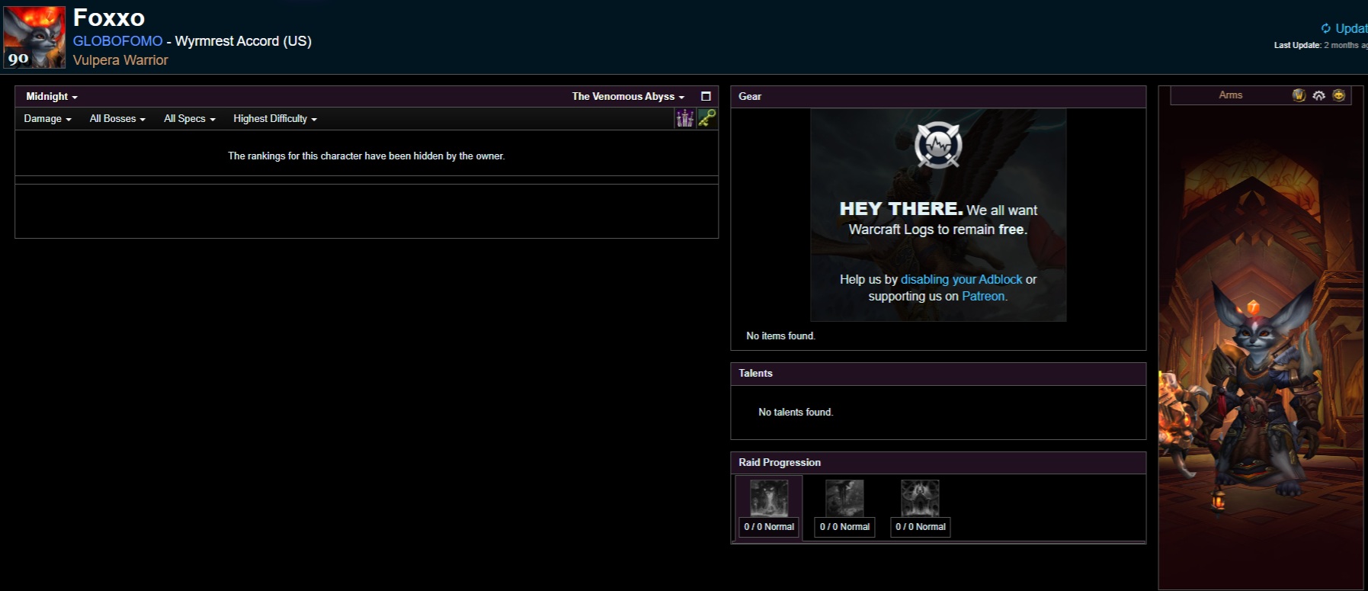Select the Mythic+ key icon
The height and width of the screenshot is (591, 1368).
pos(707,118)
